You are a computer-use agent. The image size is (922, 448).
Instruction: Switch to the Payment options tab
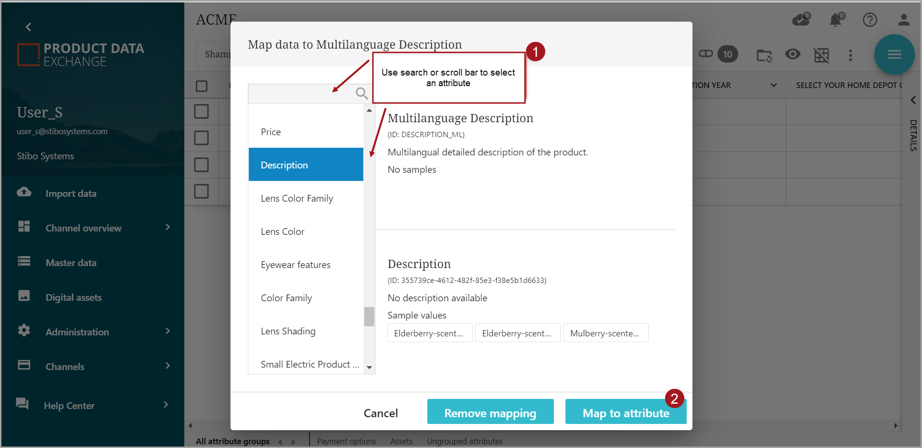346,441
